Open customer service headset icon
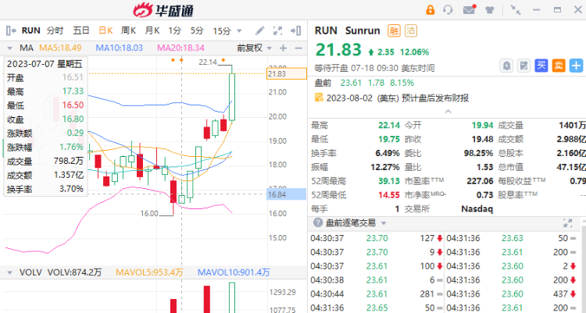 click(448, 9)
